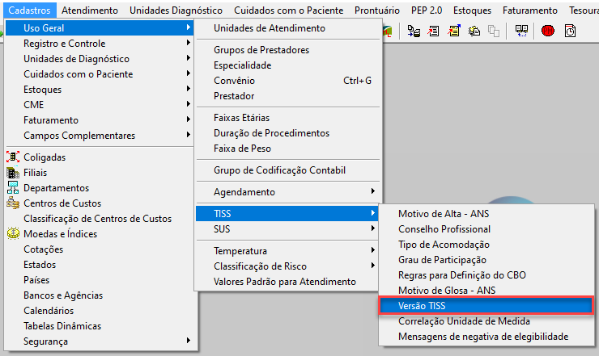Expand the Agendamento submenu arrow
This screenshot has width=599, height=356.
coord(373,191)
